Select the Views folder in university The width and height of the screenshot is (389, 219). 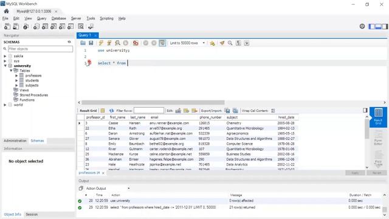click(24, 90)
